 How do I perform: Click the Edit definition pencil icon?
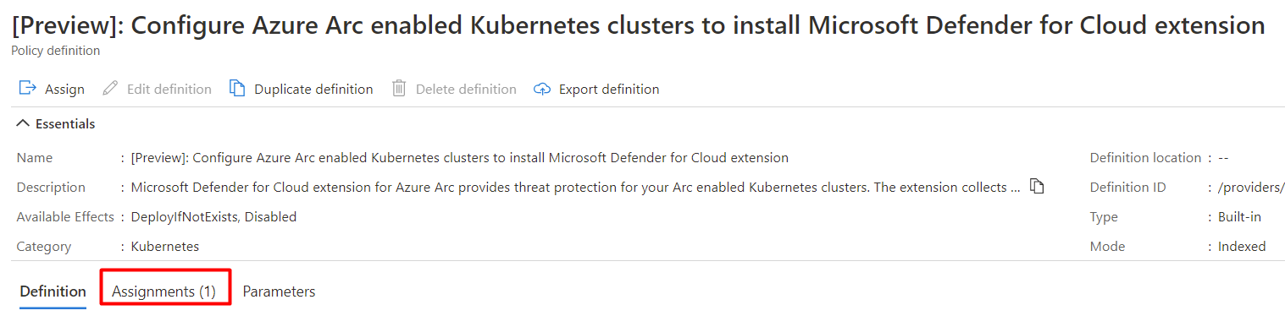click(x=109, y=89)
